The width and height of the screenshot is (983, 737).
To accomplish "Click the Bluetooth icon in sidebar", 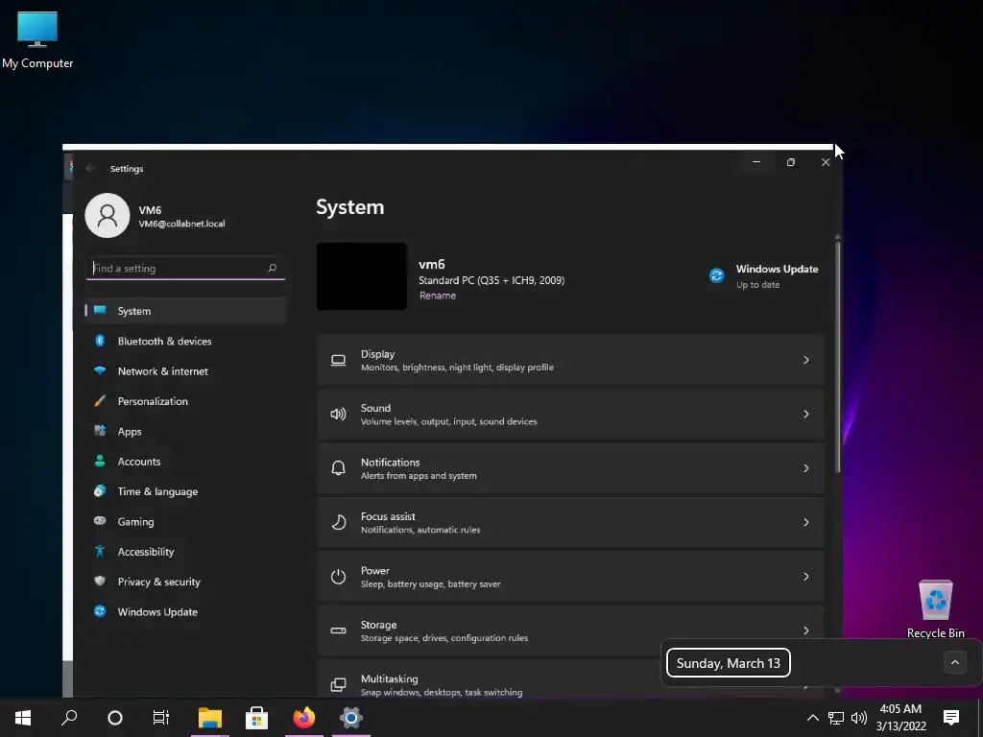I will (x=100, y=341).
